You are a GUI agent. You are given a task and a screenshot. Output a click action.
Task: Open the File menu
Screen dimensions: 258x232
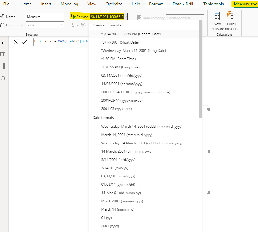(x=6, y=4)
